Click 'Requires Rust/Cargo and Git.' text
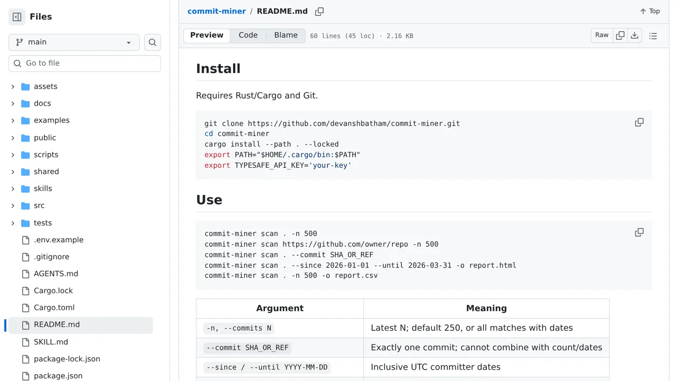This screenshot has height=381, width=678. pyautogui.click(x=257, y=96)
